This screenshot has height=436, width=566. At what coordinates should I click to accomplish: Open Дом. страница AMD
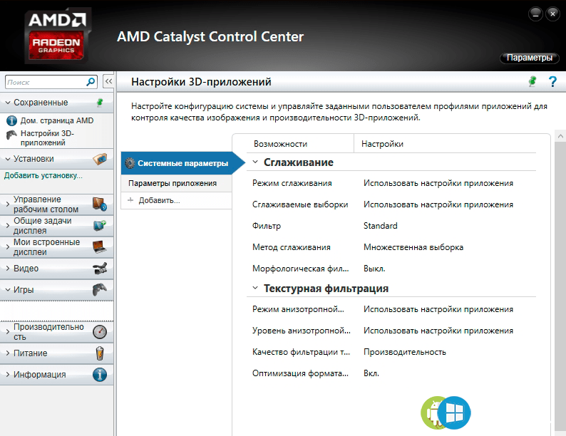tap(57, 120)
